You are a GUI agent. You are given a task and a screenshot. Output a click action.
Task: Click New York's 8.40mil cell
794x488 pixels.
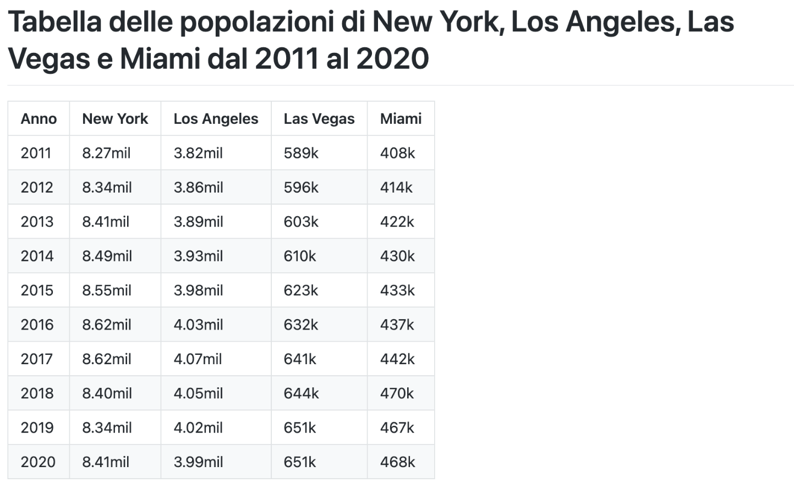click(x=107, y=393)
